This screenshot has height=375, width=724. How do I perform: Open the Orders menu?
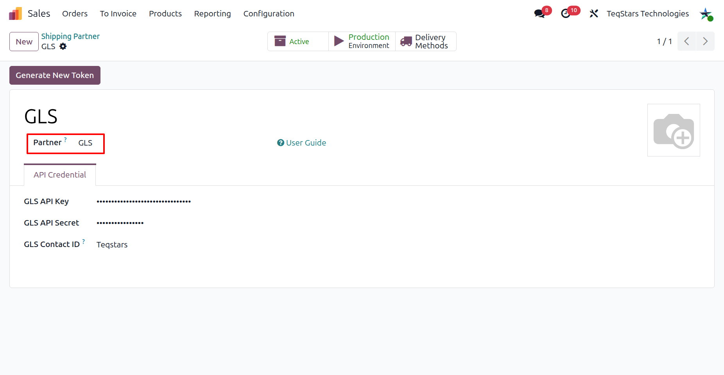click(75, 14)
